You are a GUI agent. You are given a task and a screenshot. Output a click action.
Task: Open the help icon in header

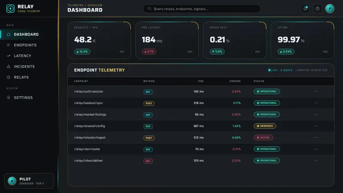317,9
